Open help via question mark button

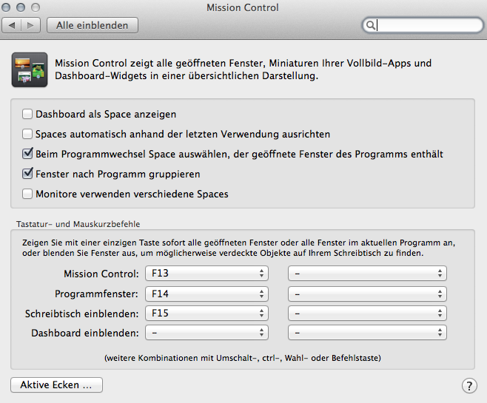click(x=469, y=386)
